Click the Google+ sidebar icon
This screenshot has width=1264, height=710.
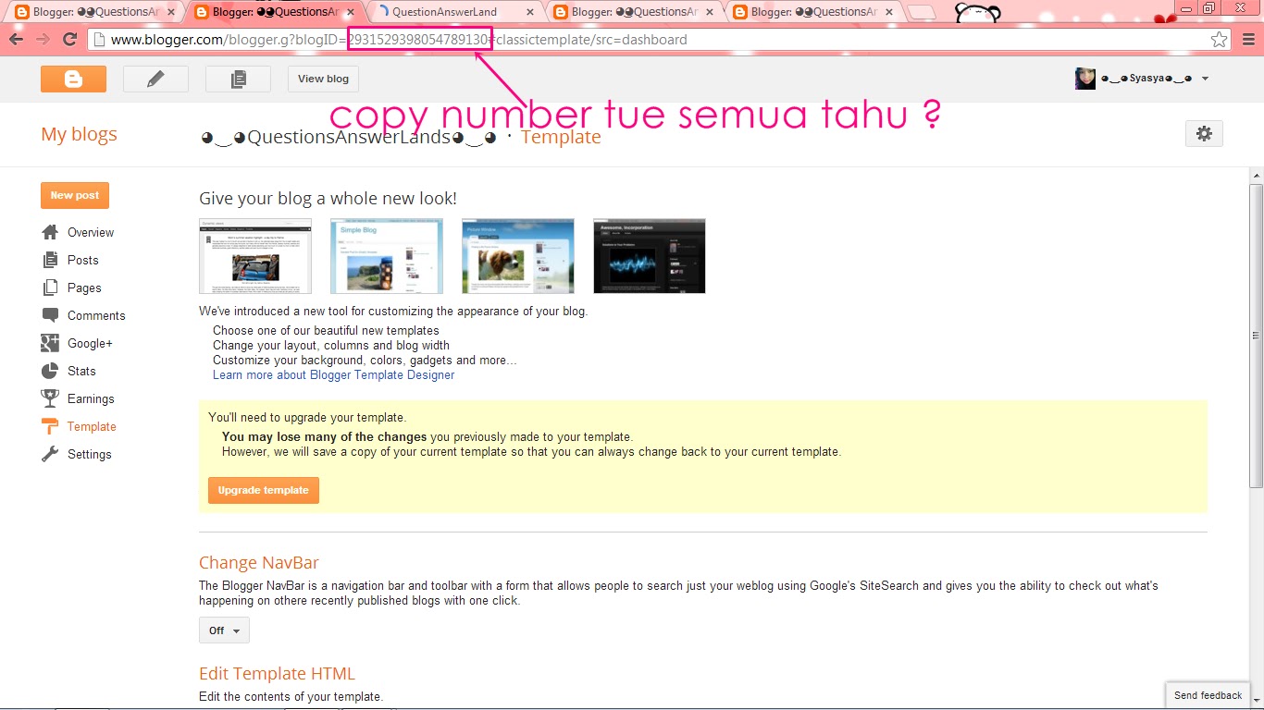(50, 343)
